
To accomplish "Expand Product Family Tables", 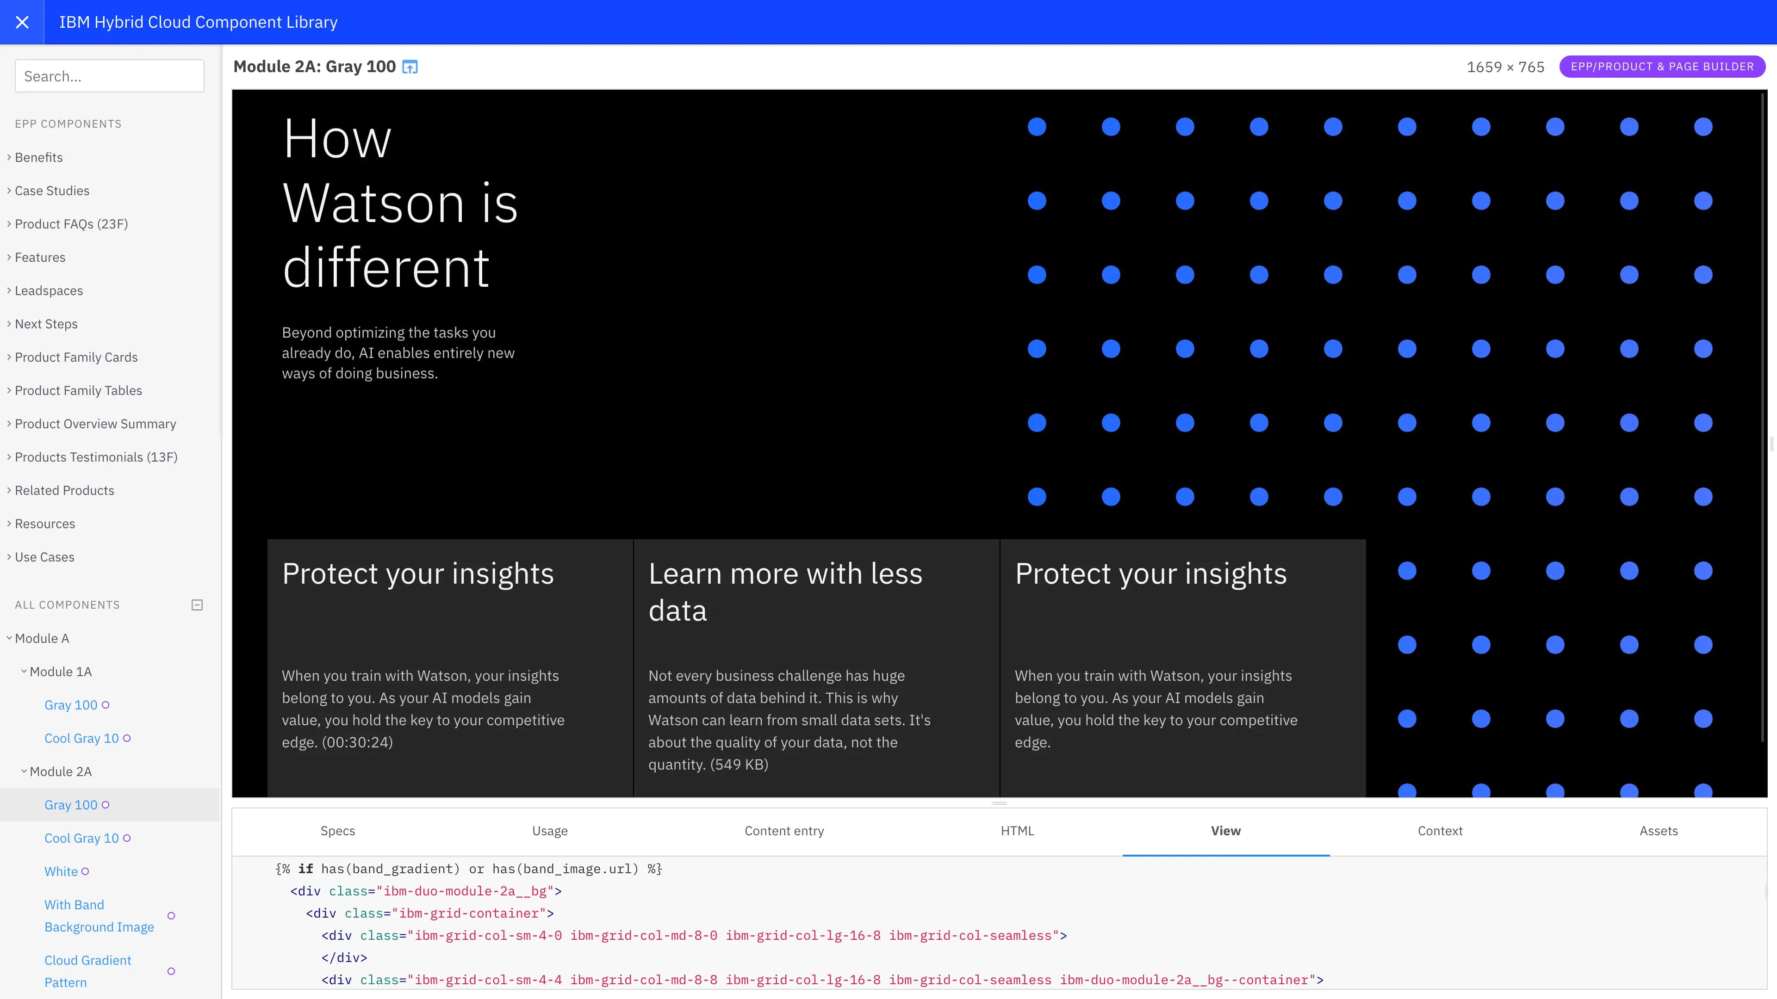I will point(78,390).
